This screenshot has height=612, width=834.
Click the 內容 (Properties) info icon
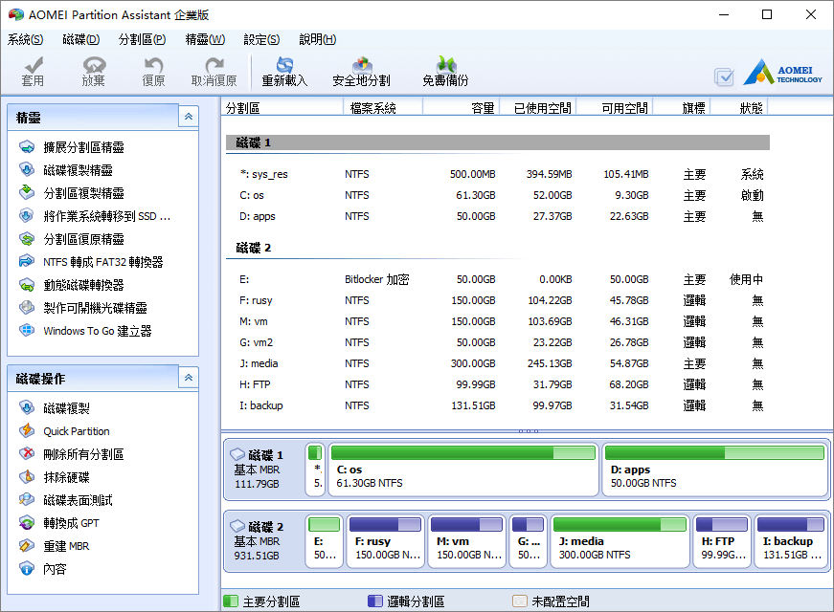27,568
